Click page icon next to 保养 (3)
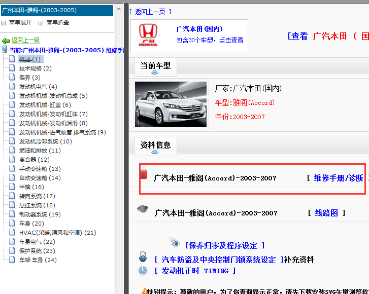 pyautogui.click(x=12, y=77)
